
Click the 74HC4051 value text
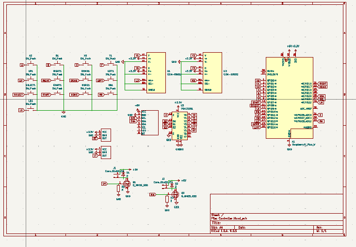[x=187, y=109]
